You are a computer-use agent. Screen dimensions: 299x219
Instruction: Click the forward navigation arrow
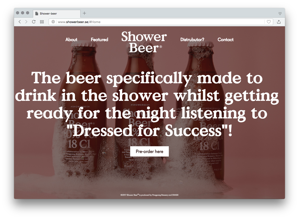26,22
